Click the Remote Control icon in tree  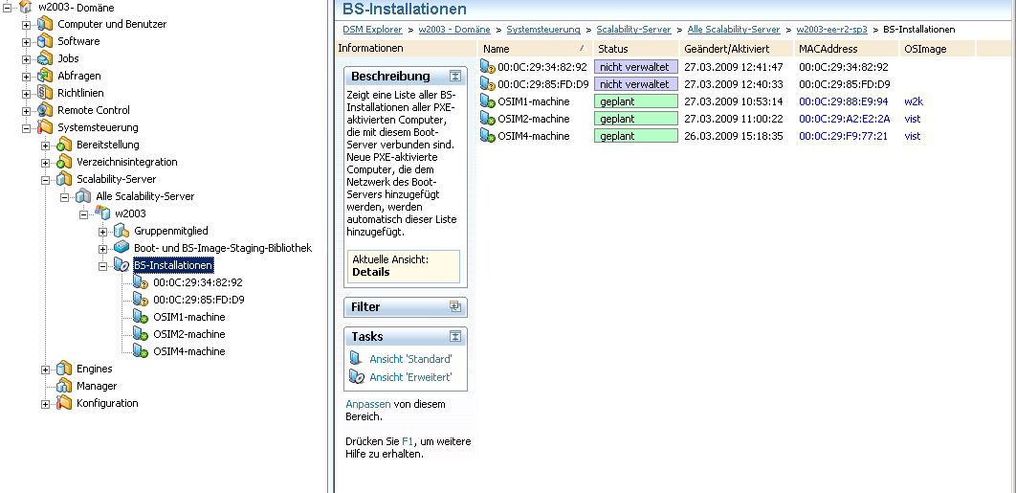(x=45, y=110)
